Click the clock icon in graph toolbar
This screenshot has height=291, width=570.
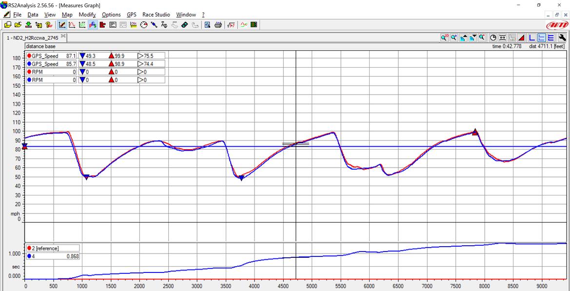(x=493, y=38)
